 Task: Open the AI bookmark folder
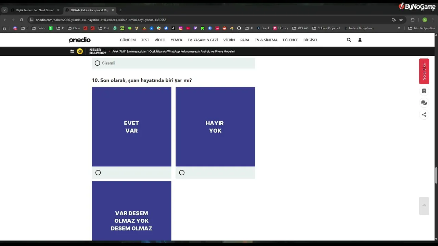pos(249,28)
